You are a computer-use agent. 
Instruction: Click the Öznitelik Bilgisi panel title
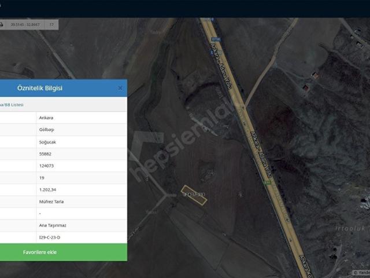[40, 88]
